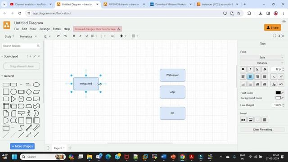Click the Search Shapes input field
Image resolution: width=288 pixels, height=162 pixels.
tap(21, 46)
